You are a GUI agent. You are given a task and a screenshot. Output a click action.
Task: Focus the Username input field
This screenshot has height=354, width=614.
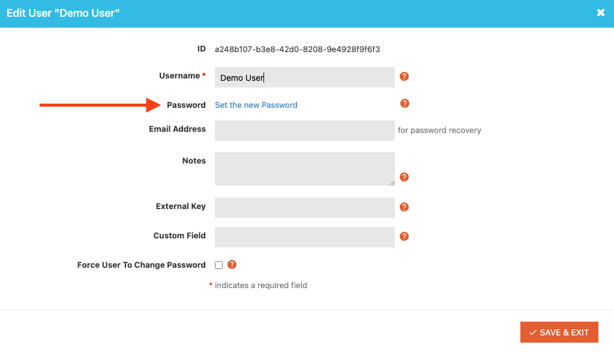coord(305,77)
